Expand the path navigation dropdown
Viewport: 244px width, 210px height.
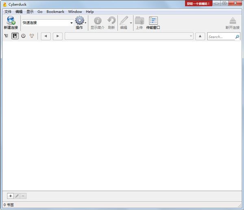tap(191, 36)
